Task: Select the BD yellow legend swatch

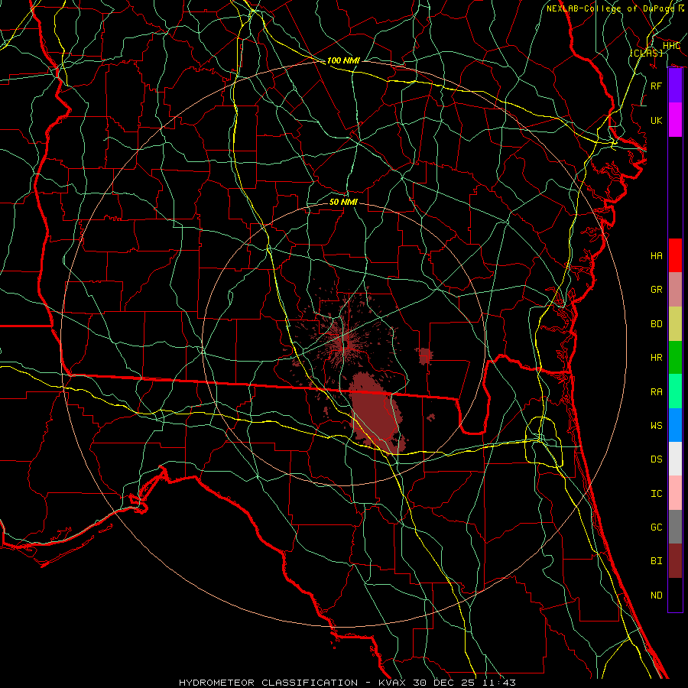Action: tap(675, 324)
